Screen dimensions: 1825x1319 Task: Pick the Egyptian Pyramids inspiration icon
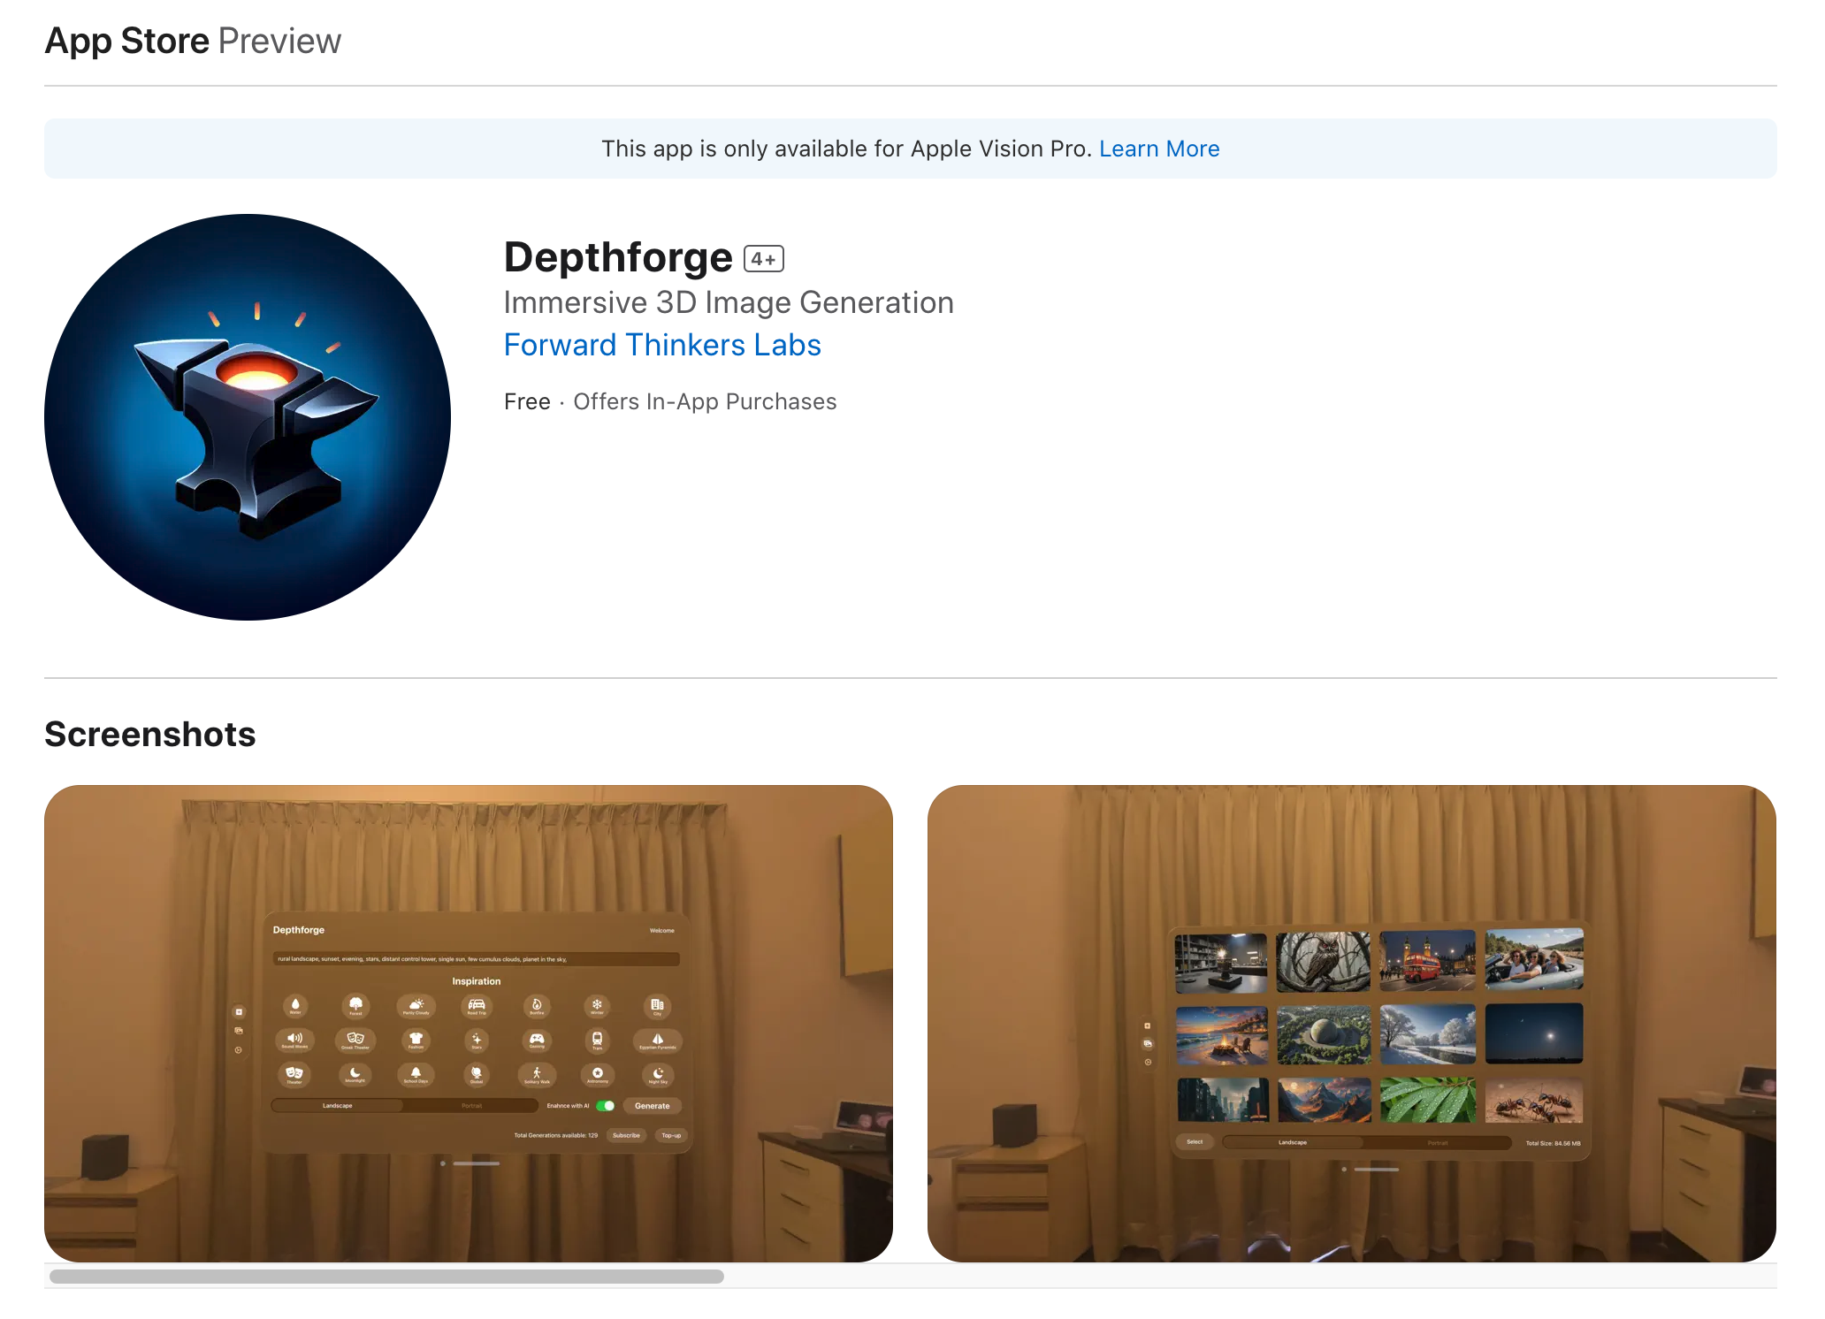(658, 1041)
